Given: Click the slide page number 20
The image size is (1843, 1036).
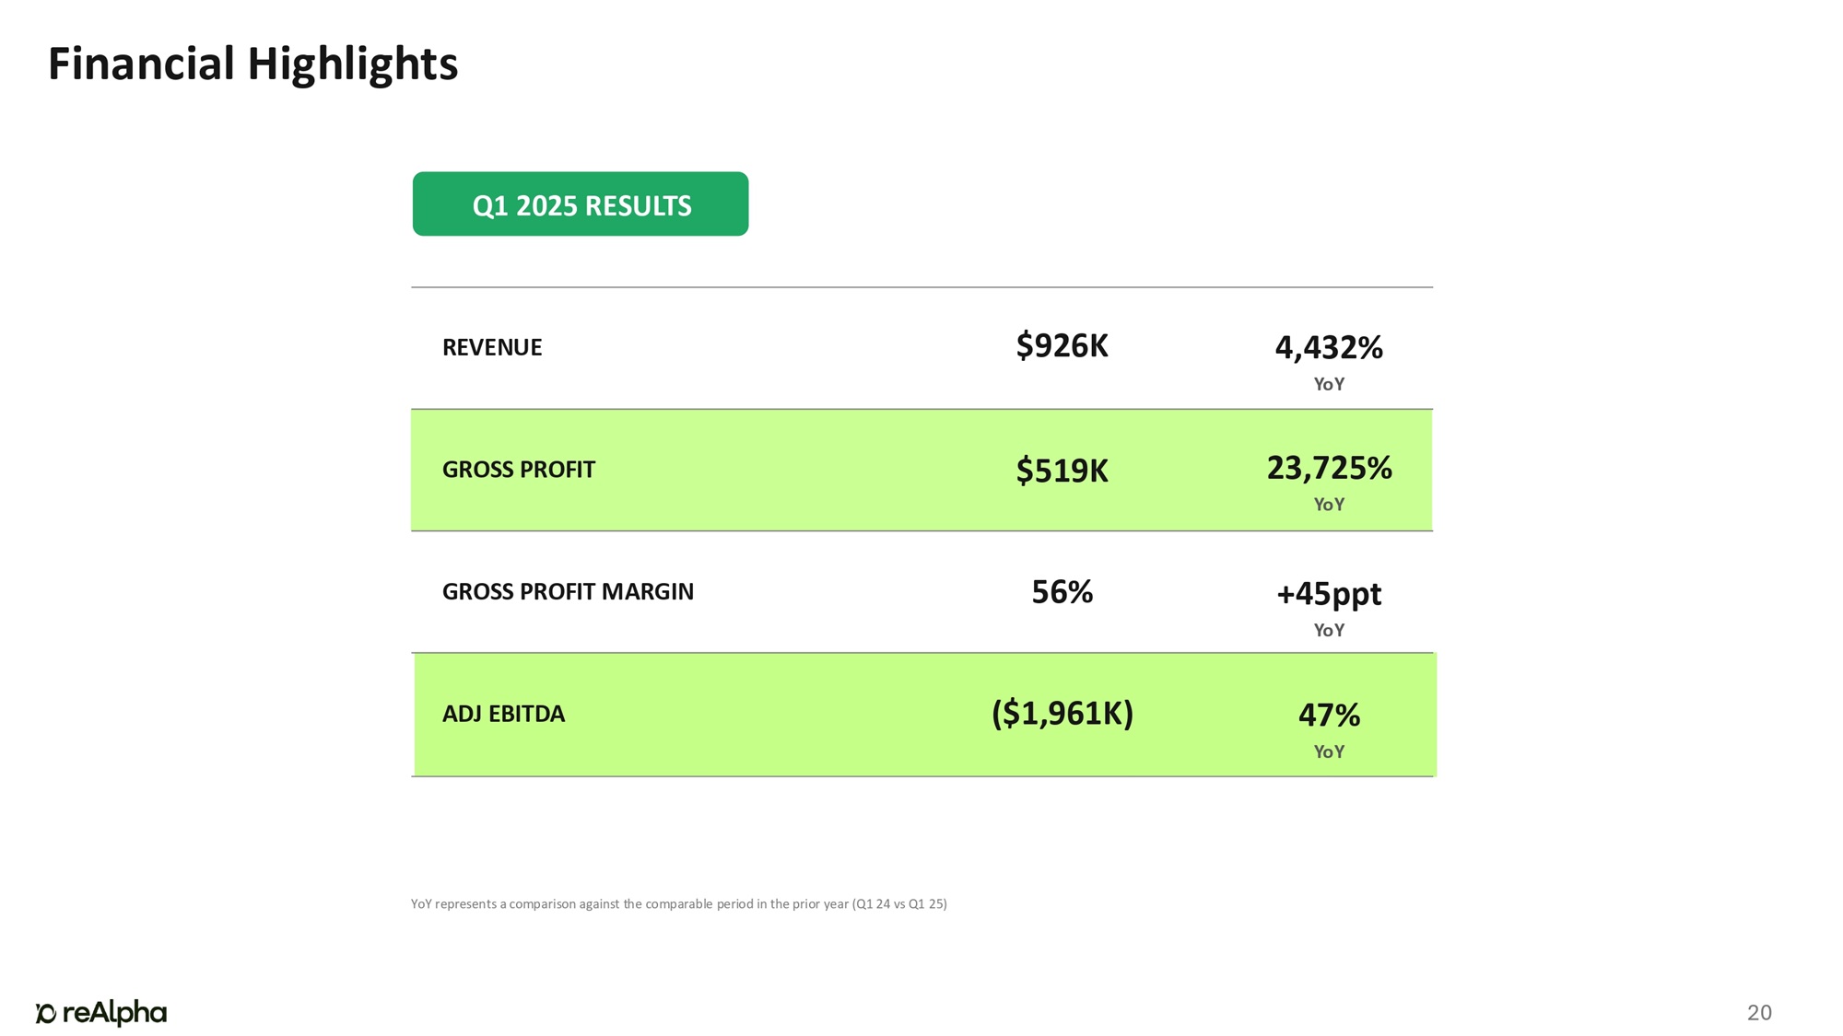Looking at the screenshot, I should click(x=1758, y=1013).
